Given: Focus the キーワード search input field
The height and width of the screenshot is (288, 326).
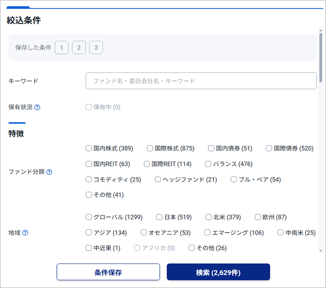Looking at the screenshot, I should (x=201, y=81).
